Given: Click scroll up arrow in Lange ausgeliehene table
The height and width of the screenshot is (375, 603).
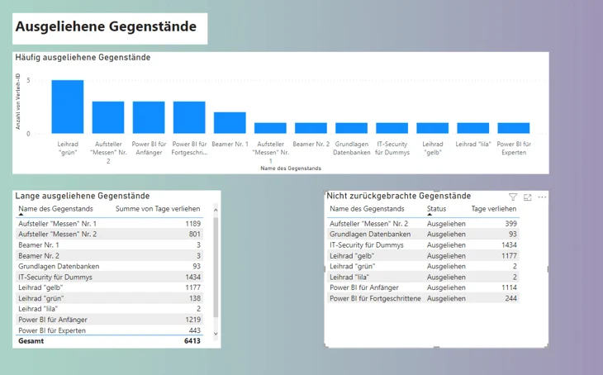Looking at the screenshot, I should point(216,210).
